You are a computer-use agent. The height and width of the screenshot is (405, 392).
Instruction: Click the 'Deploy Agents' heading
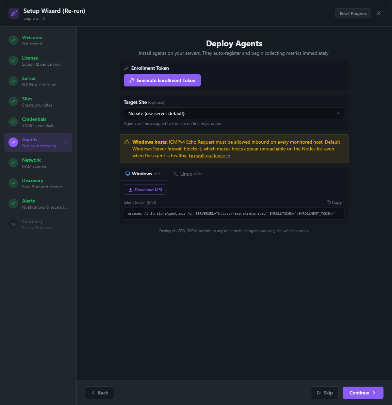(x=234, y=44)
